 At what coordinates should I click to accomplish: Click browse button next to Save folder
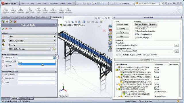pos(177,45)
